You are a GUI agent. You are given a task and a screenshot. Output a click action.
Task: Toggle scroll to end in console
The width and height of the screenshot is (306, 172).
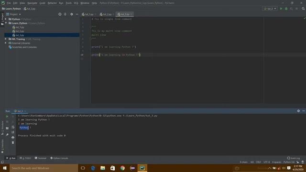point(13,132)
